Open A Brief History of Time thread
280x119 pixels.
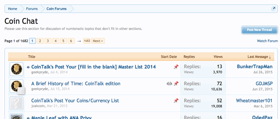(76, 84)
